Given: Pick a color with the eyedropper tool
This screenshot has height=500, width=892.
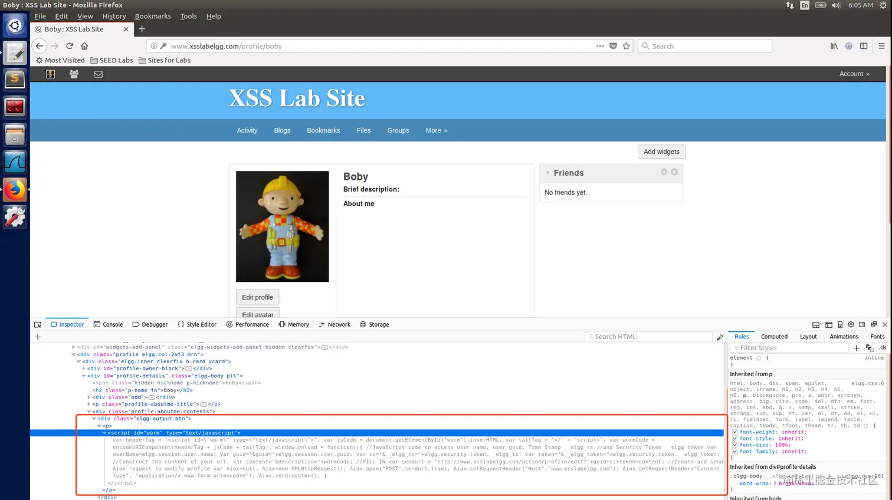Looking at the screenshot, I should coord(720,337).
